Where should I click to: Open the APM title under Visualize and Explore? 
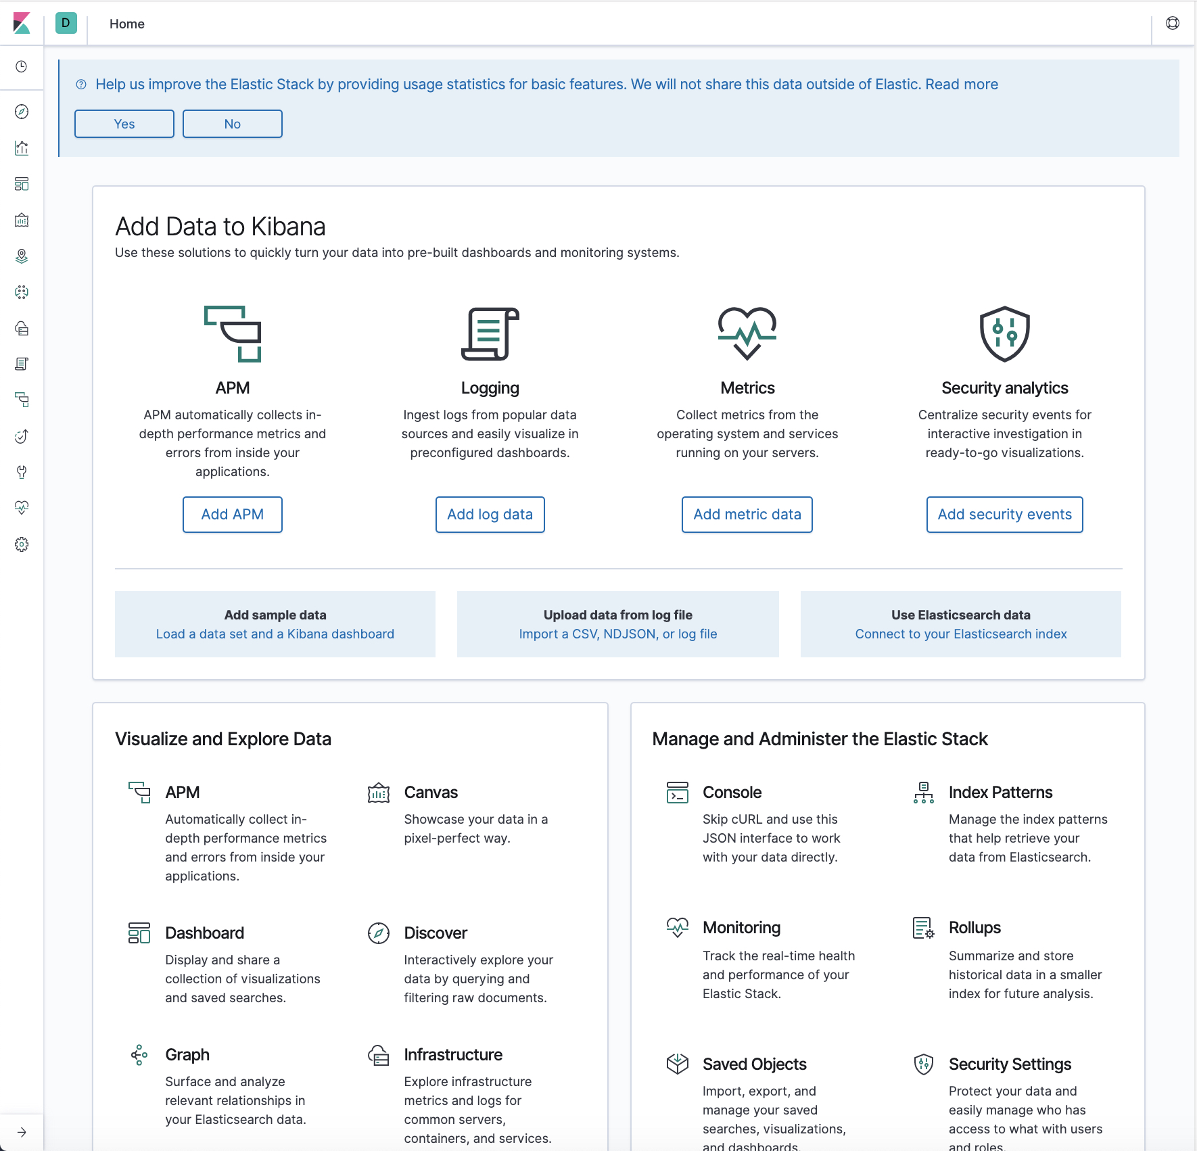(183, 793)
